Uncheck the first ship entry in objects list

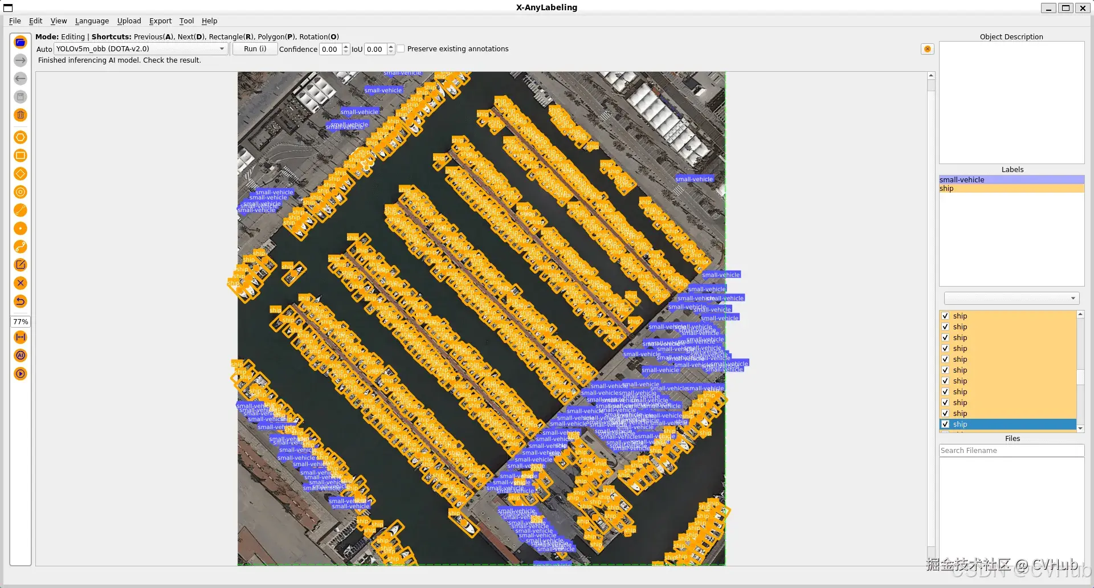click(946, 316)
